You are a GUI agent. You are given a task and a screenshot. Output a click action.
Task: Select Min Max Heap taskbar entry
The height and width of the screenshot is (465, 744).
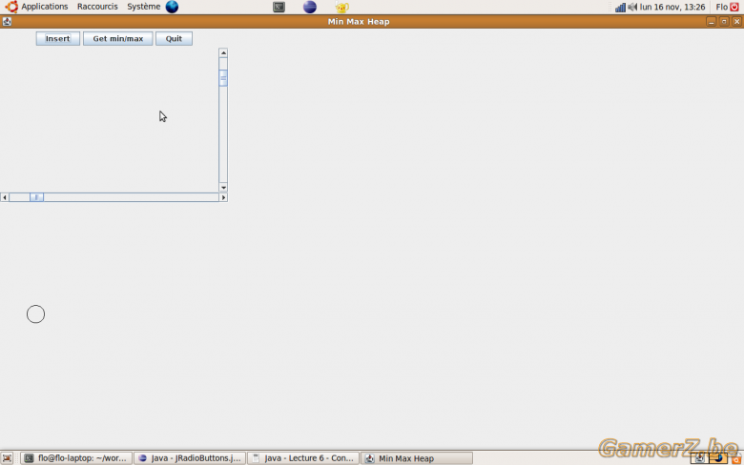coord(417,458)
